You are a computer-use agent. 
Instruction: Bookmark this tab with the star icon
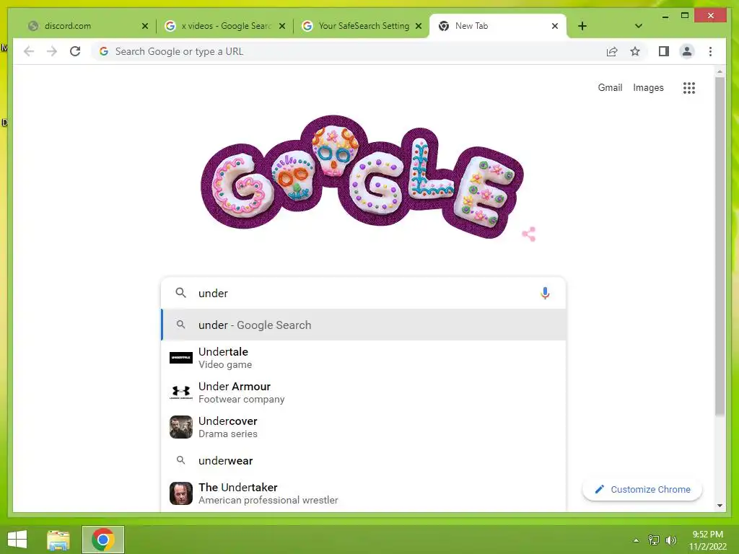pos(635,51)
